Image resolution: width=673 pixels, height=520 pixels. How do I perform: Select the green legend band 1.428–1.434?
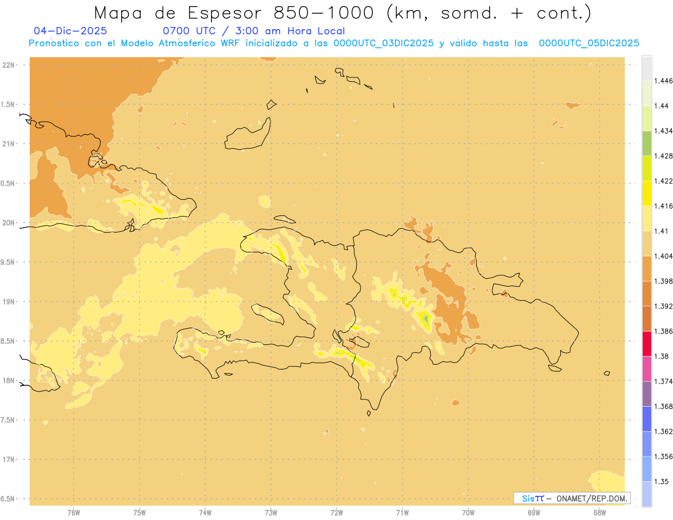pos(647,143)
